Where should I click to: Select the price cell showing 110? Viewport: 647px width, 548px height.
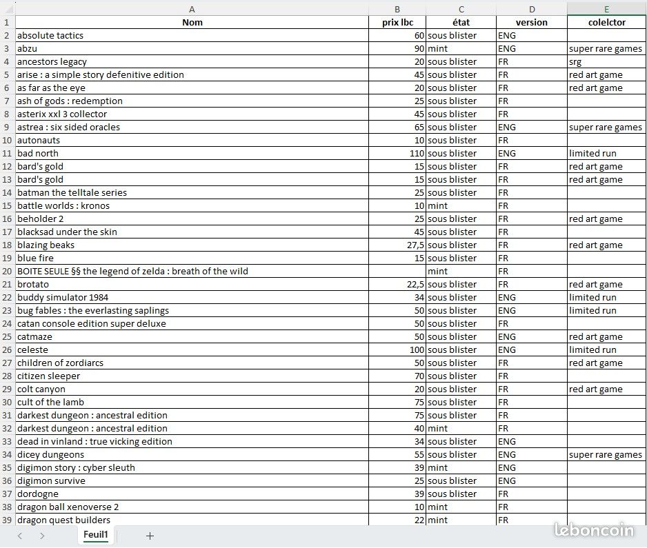397,154
